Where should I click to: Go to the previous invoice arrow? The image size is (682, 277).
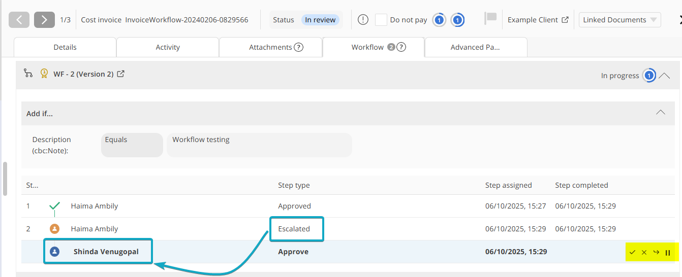(19, 20)
